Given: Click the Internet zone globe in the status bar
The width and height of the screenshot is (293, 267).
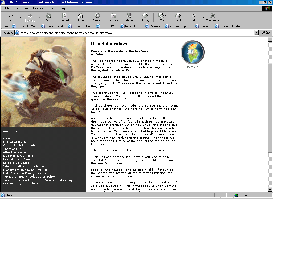Looking at the screenshot, I should [x=236, y=195].
